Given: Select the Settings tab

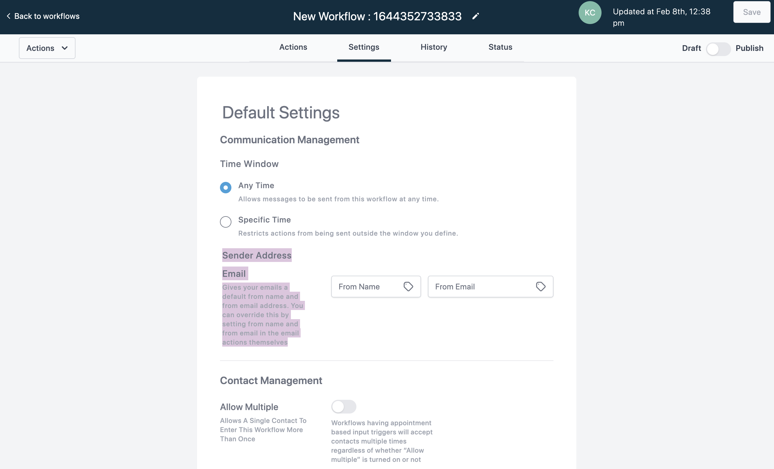Looking at the screenshot, I should [364, 47].
